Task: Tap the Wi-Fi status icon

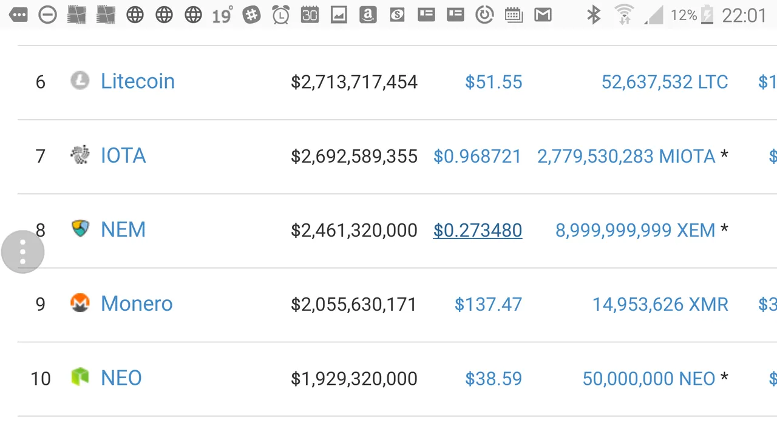Action: coord(624,15)
